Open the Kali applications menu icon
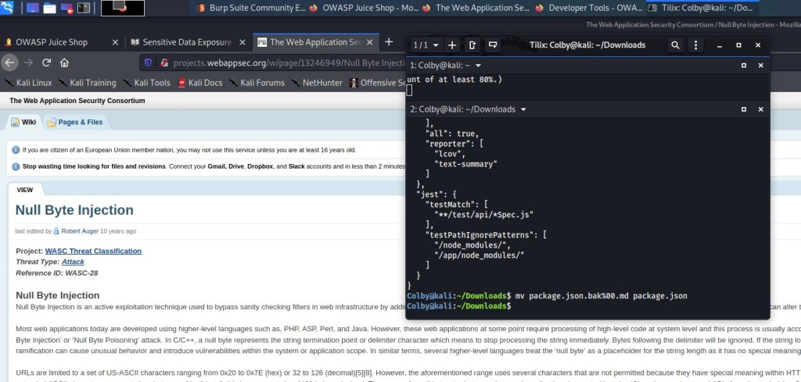The width and height of the screenshot is (801, 382). tap(9, 9)
